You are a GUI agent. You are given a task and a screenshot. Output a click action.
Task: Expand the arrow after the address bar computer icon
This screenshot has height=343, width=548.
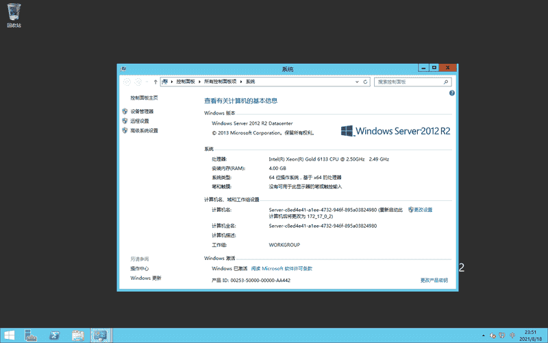click(x=172, y=82)
